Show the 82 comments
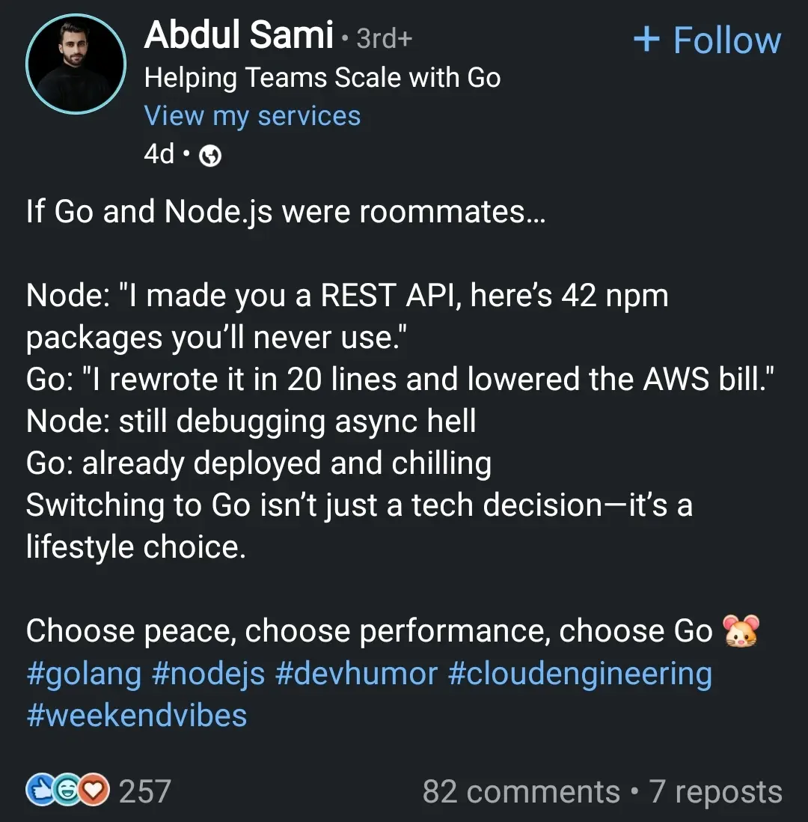Screen dimensions: 808x822 521,791
